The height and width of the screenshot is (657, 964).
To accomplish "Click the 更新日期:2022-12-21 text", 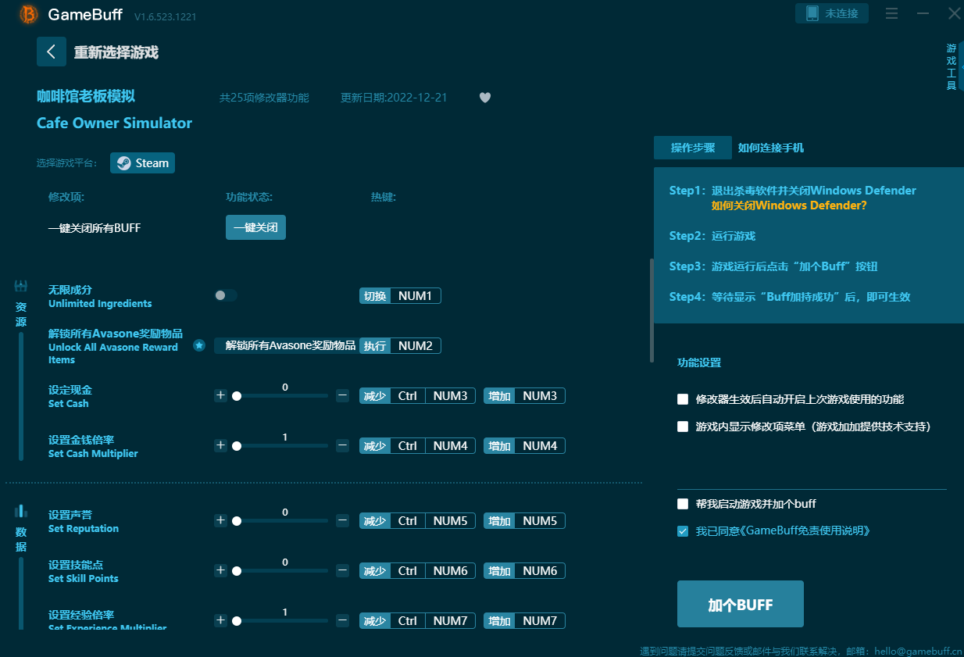I will click(x=394, y=98).
